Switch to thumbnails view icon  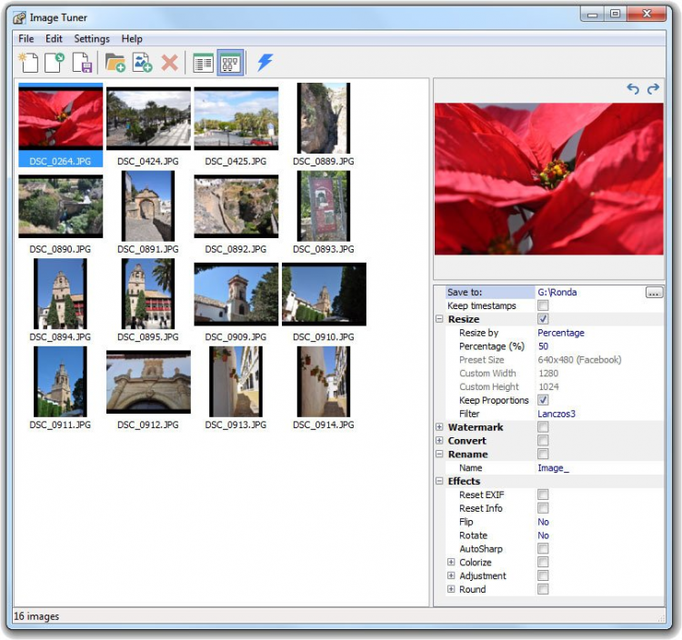click(230, 64)
